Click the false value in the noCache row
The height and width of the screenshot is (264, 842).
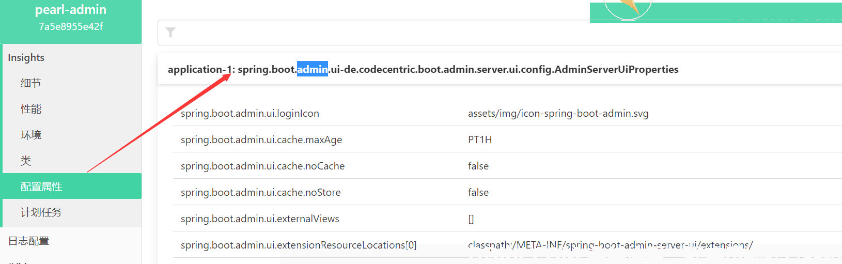pos(478,166)
